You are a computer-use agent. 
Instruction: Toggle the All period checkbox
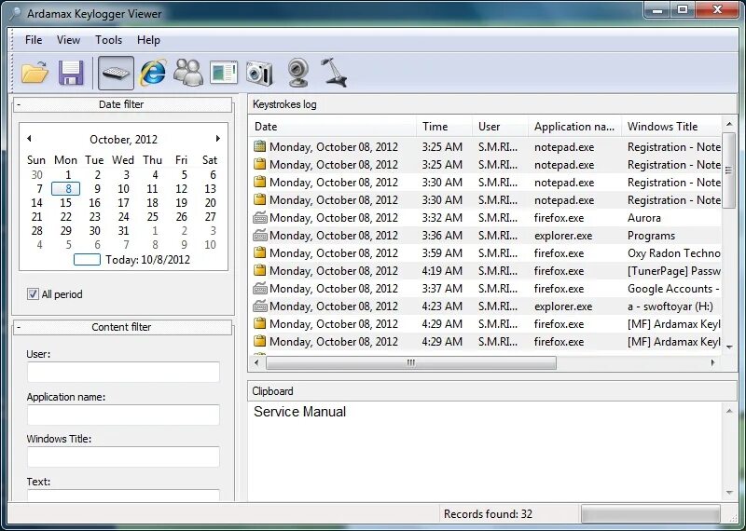click(x=33, y=294)
